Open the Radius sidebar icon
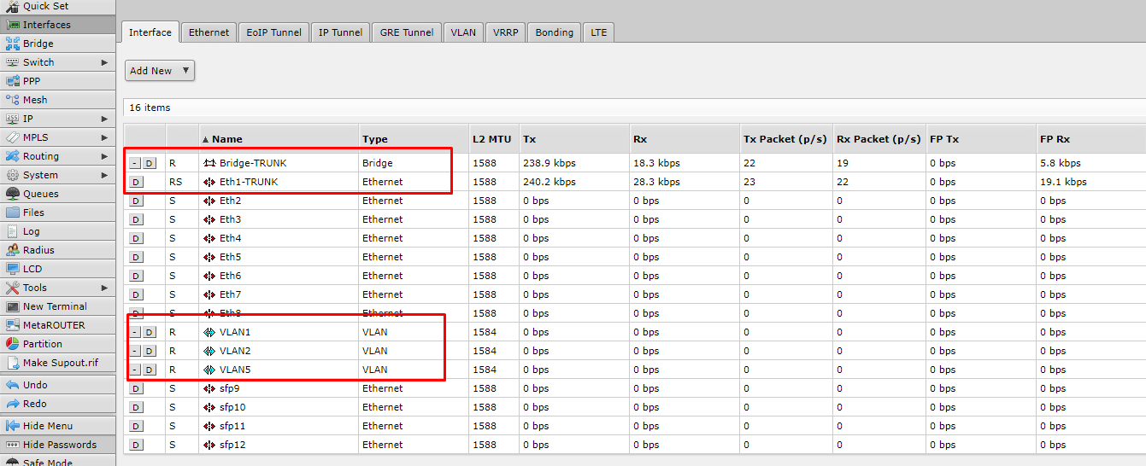This screenshot has height=466, width=1146. pos(13,250)
